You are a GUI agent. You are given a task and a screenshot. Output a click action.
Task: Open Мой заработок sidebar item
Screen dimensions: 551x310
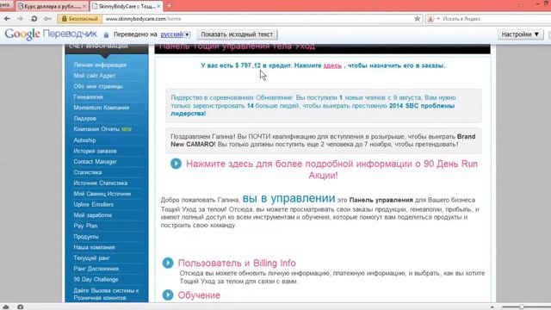coord(92,215)
